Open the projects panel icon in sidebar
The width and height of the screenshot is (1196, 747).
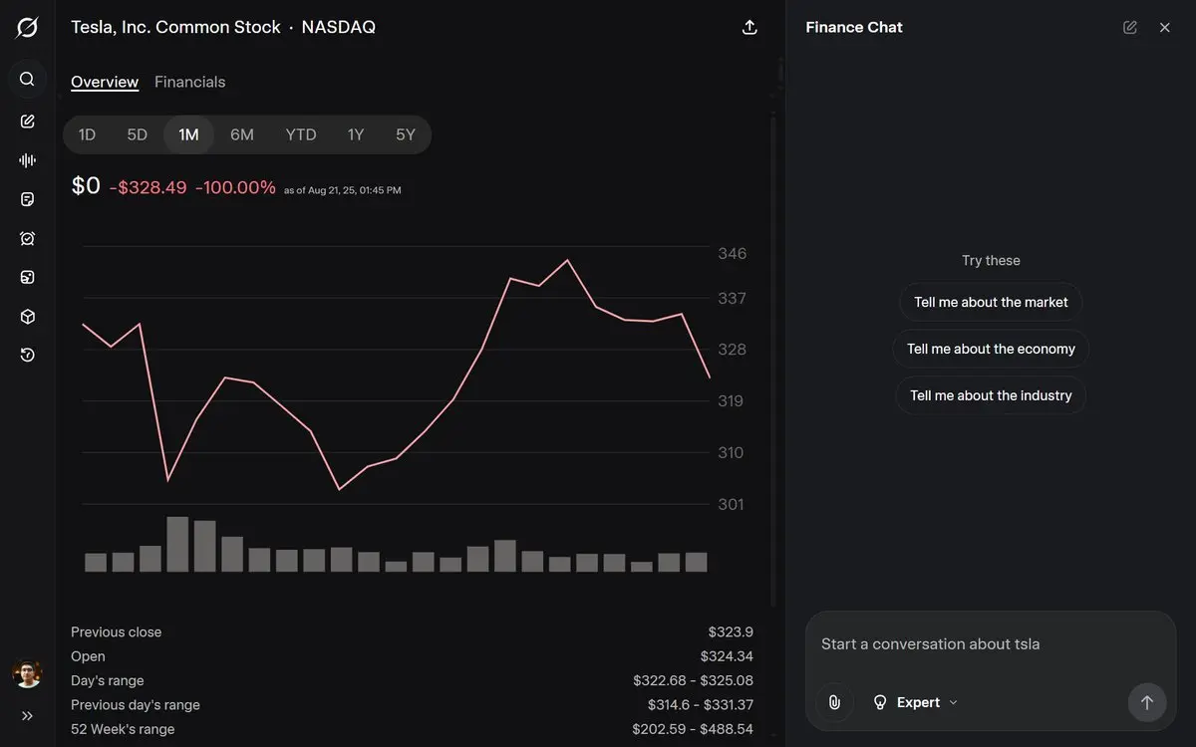(27, 277)
